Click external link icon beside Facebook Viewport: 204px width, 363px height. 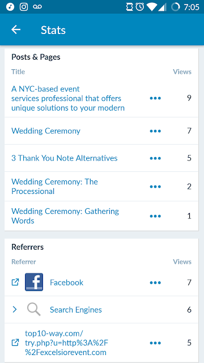[15, 282]
